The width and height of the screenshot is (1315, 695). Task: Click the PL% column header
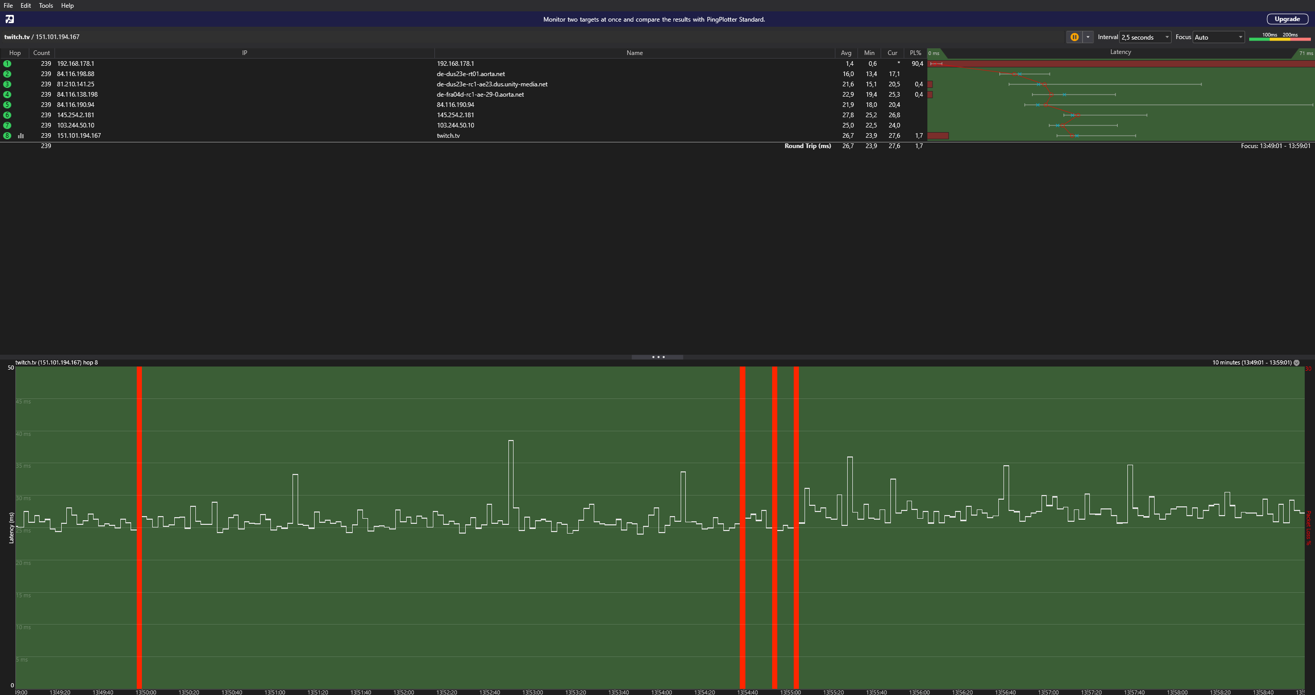[x=915, y=53]
